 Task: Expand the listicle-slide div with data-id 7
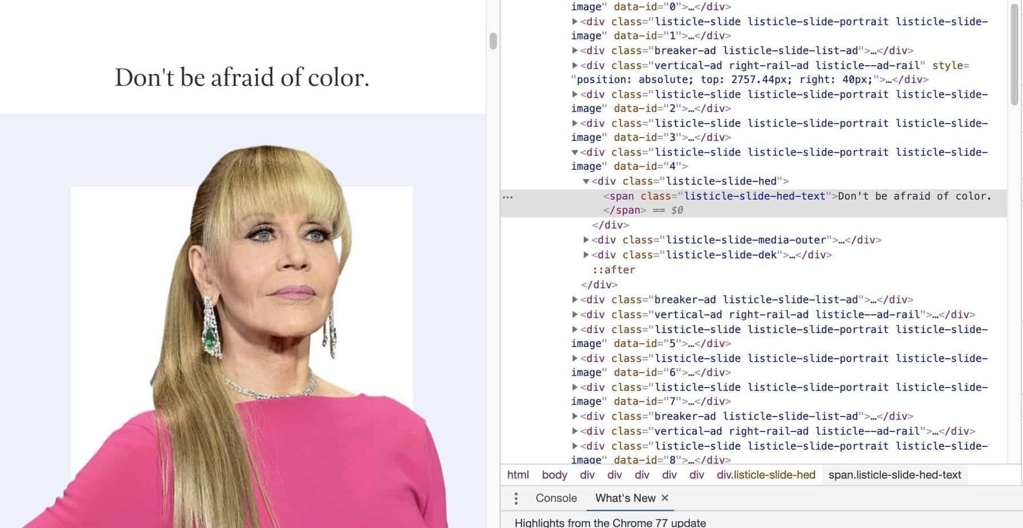point(575,387)
